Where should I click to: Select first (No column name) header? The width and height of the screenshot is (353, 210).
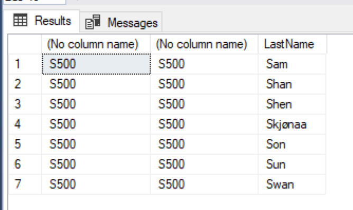pos(96,44)
